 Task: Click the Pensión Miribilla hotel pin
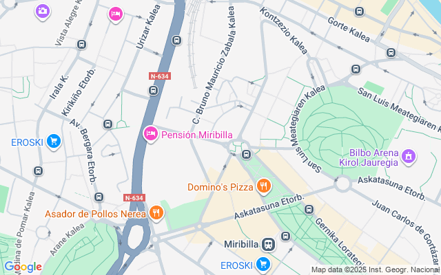pos(150,134)
